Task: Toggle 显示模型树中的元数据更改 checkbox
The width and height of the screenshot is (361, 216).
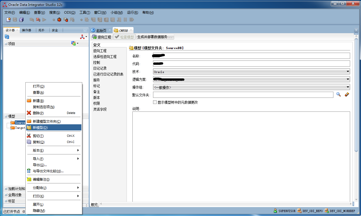Action: [x=155, y=102]
